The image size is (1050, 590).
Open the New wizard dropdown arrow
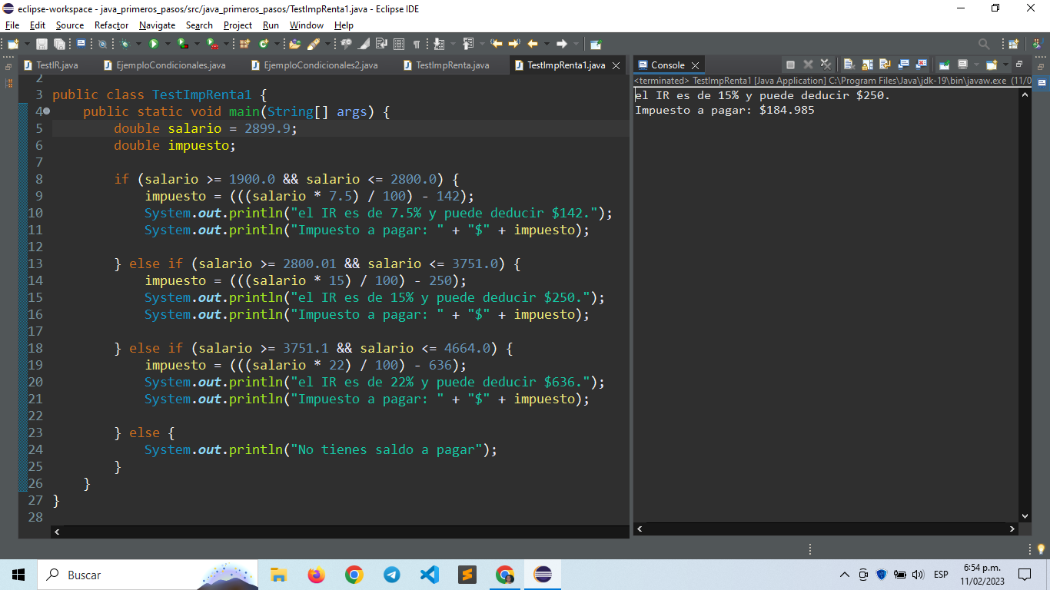[27, 44]
